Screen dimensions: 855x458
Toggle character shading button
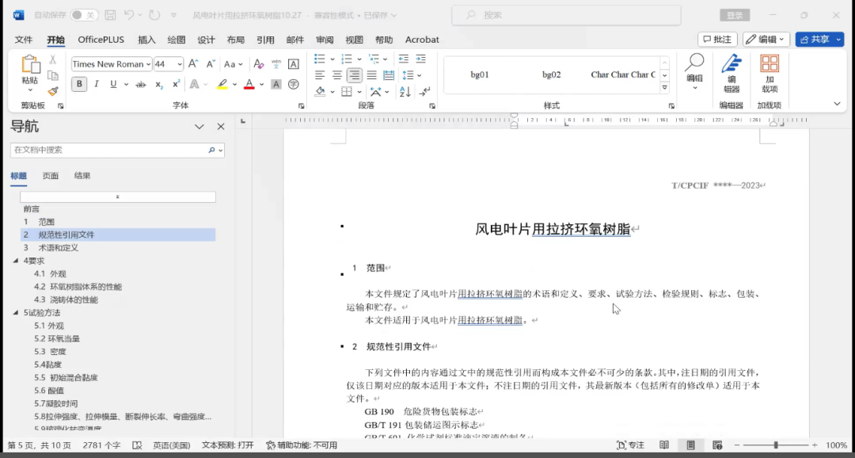[276, 84]
